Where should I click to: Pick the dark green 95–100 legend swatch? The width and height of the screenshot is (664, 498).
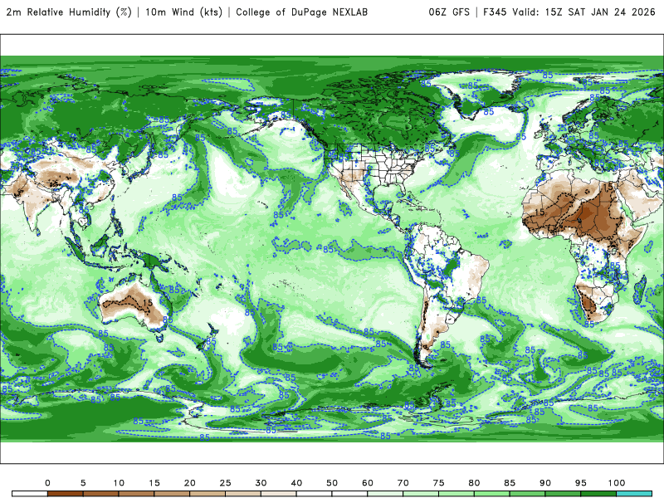[598, 494]
